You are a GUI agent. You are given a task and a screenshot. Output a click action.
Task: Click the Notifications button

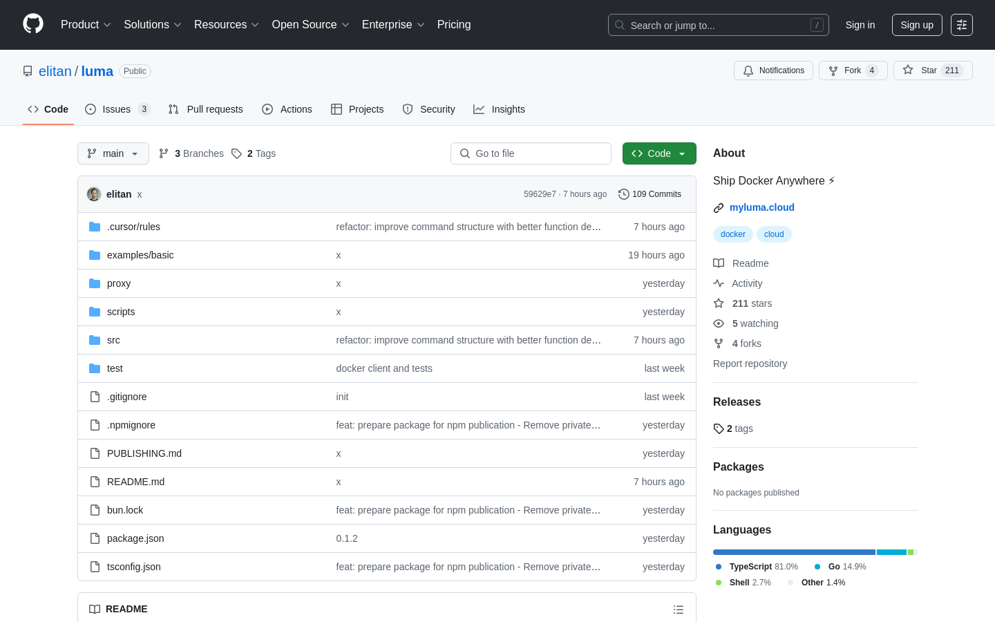(x=773, y=70)
